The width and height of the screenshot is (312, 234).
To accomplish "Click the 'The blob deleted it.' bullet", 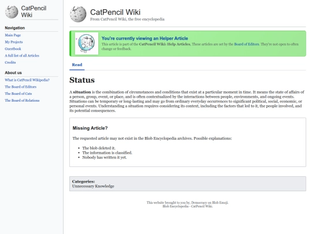I will [x=99, y=148].
